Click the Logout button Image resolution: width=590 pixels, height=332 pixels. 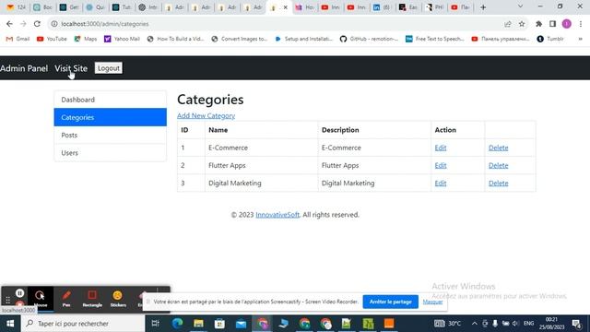pos(109,68)
